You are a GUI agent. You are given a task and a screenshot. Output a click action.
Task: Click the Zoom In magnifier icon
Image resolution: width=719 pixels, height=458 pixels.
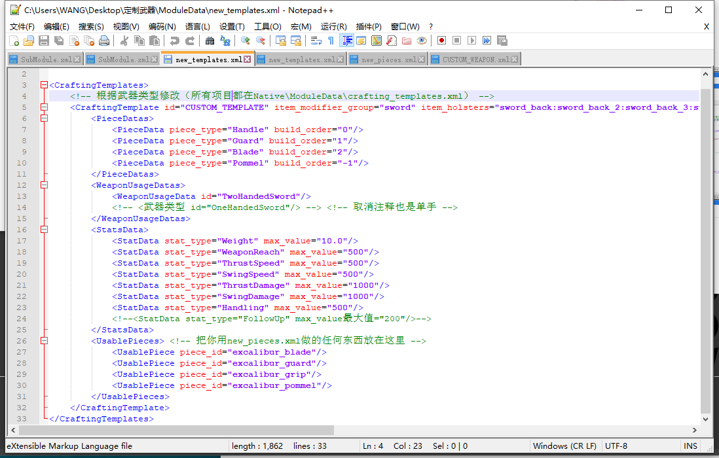point(246,41)
